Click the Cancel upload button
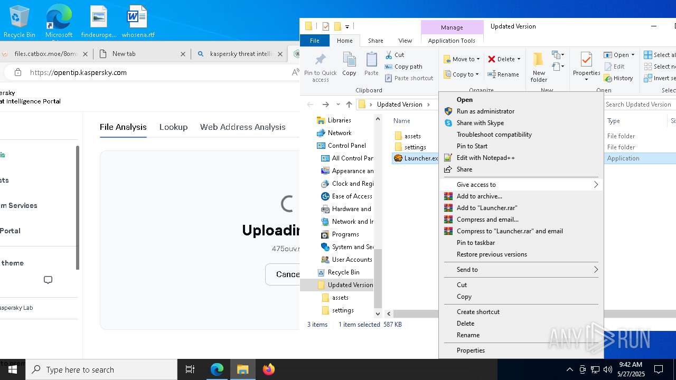The height and width of the screenshot is (380, 676). (x=283, y=274)
